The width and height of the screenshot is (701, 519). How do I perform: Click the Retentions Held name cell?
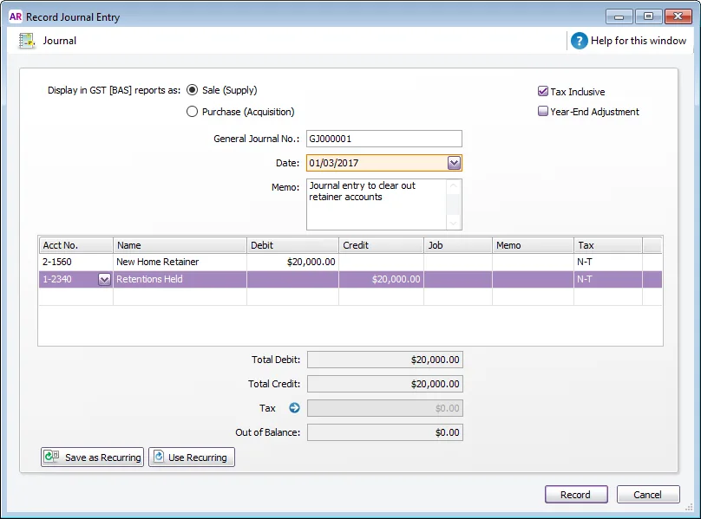[180, 279]
